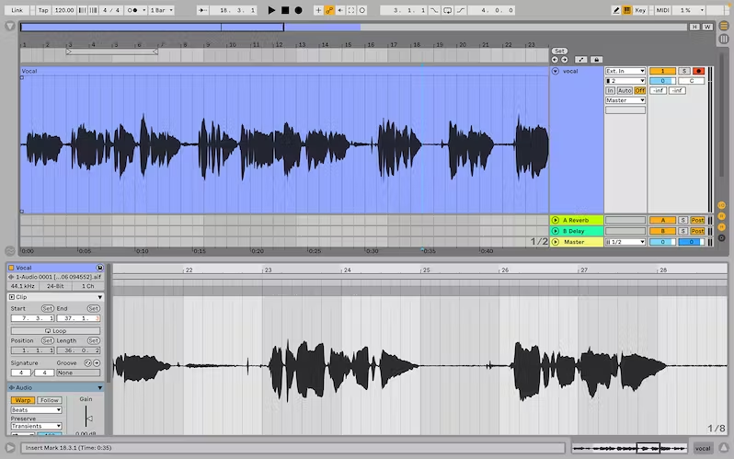Viewport: 734px width, 459px height.
Task: Toggle the Vocal clip activator square
Action: click(x=11, y=268)
